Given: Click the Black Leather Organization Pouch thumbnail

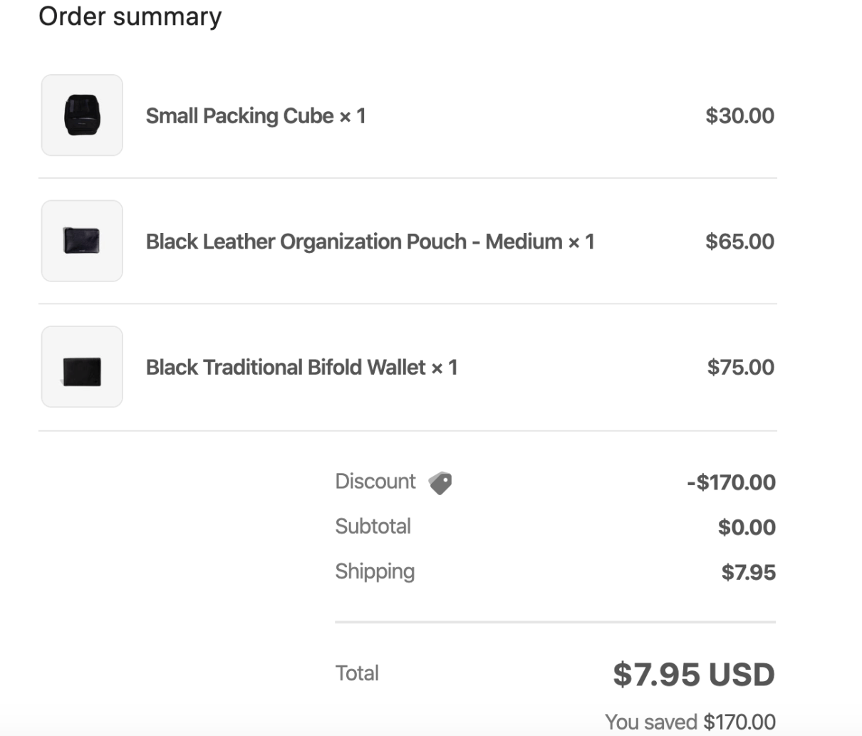Looking at the screenshot, I should [82, 241].
